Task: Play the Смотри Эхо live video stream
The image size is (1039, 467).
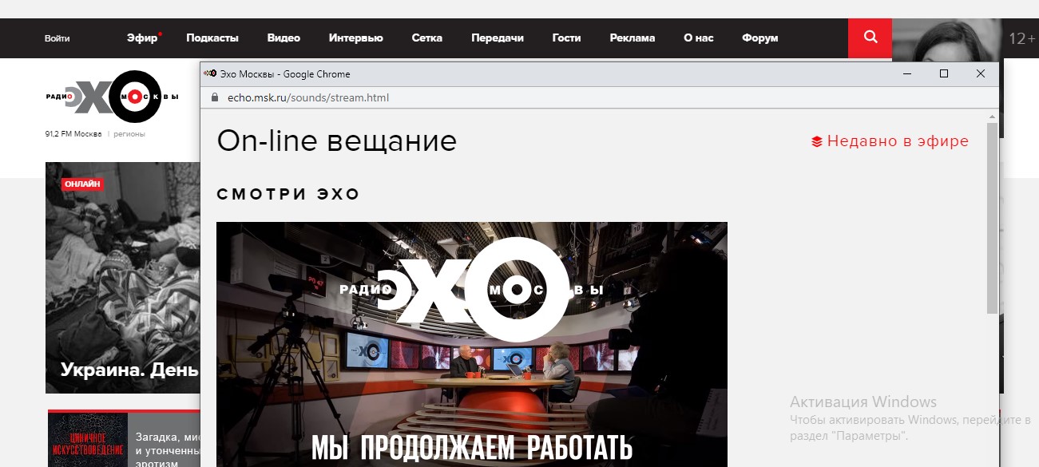Action: 472,344
